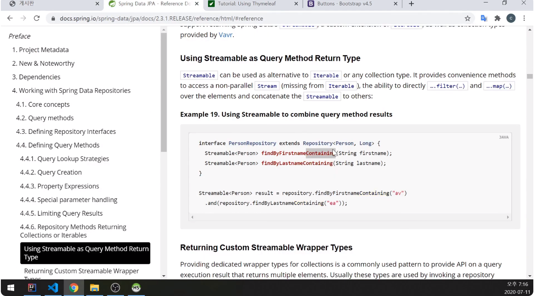535x296 pixels.
Task: Open 1. Project Metadata section
Action: 40,50
